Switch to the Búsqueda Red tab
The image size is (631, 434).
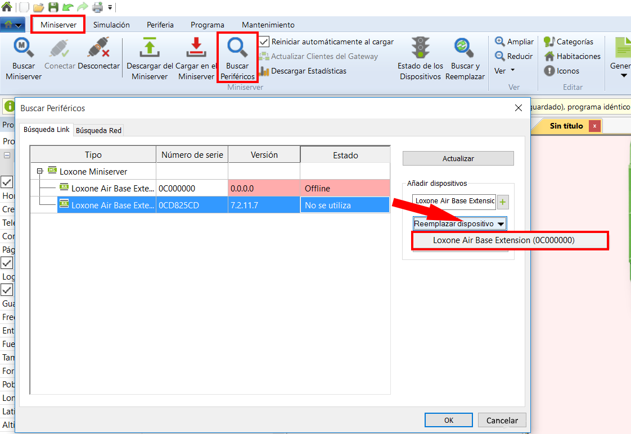click(99, 130)
